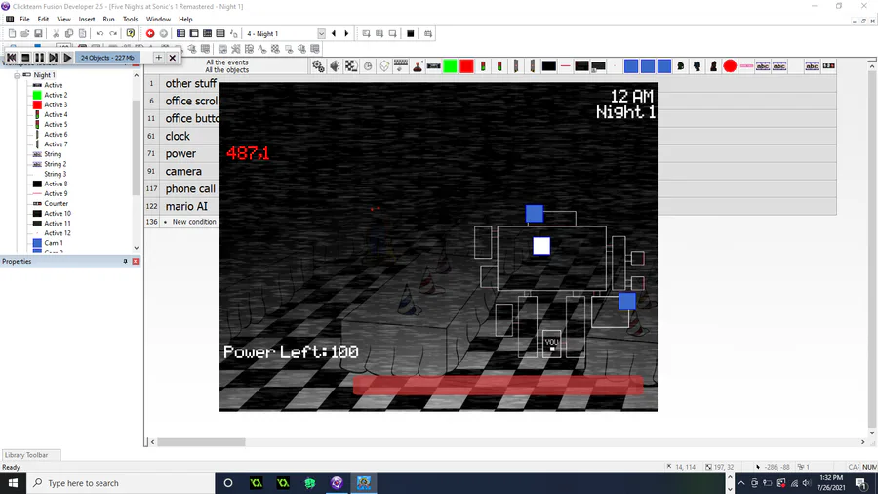Click the Redo arrow icon
This screenshot has width=878, height=494.
[x=113, y=33]
